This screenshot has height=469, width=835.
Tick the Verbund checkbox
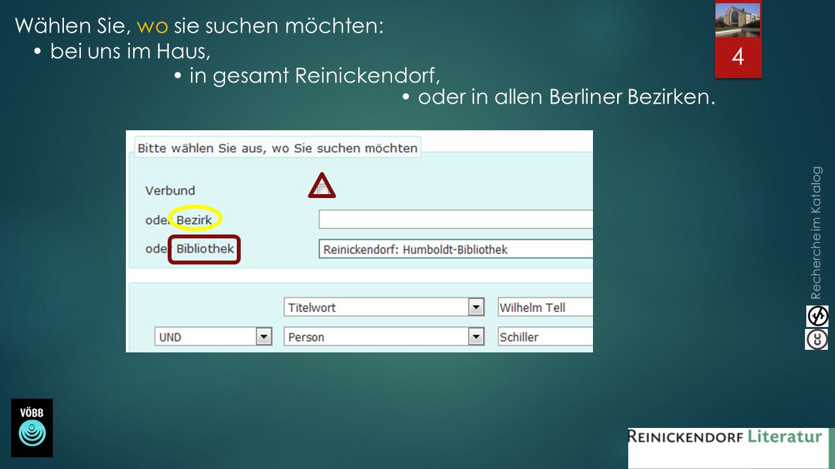322,189
